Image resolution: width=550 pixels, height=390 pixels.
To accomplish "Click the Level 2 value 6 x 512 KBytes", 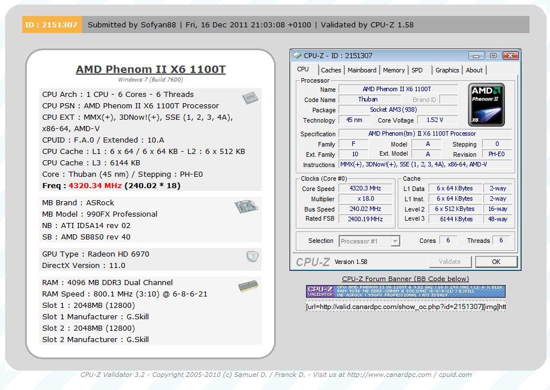I will 454,209.
